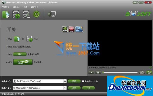The width and height of the screenshot is (153, 96).
Task: Select the CUDA acceleration badge
Action: 65,29
